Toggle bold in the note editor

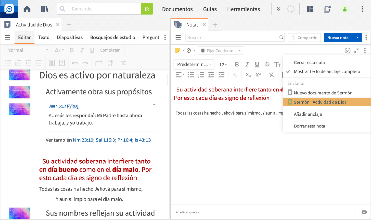[x=237, y=64]
